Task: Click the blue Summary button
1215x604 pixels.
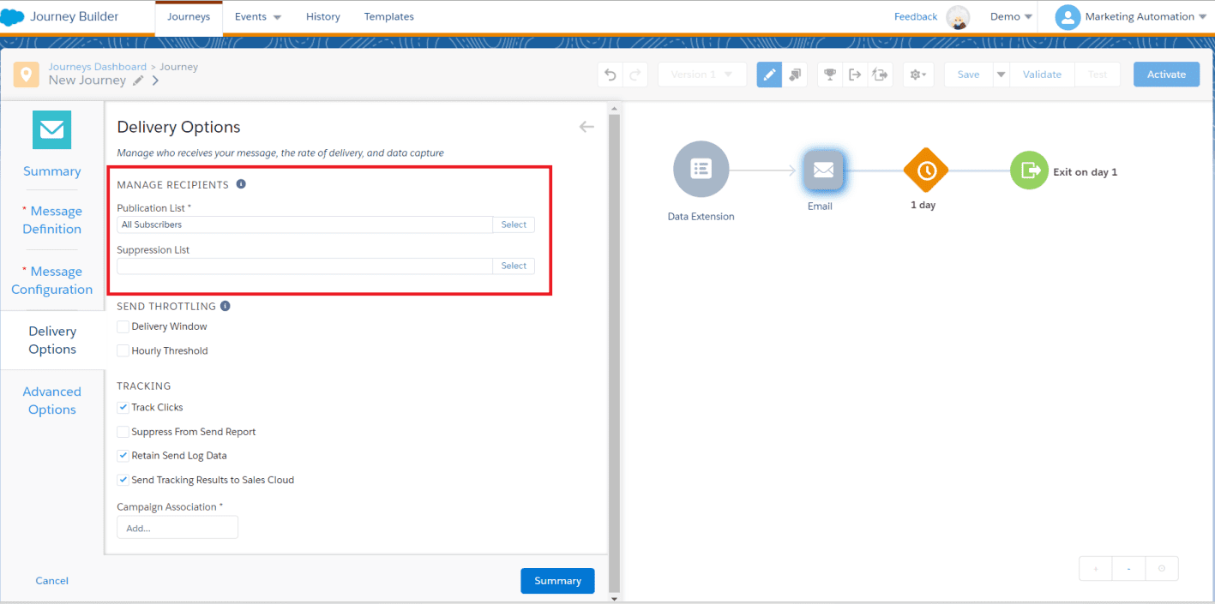Action: (557, 581)
